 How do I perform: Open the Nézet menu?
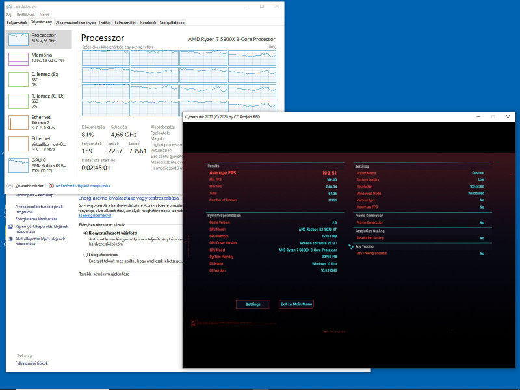(x=44, y=14)
